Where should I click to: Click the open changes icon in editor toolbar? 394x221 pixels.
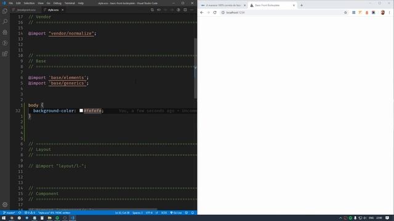(x=152, y=10)
